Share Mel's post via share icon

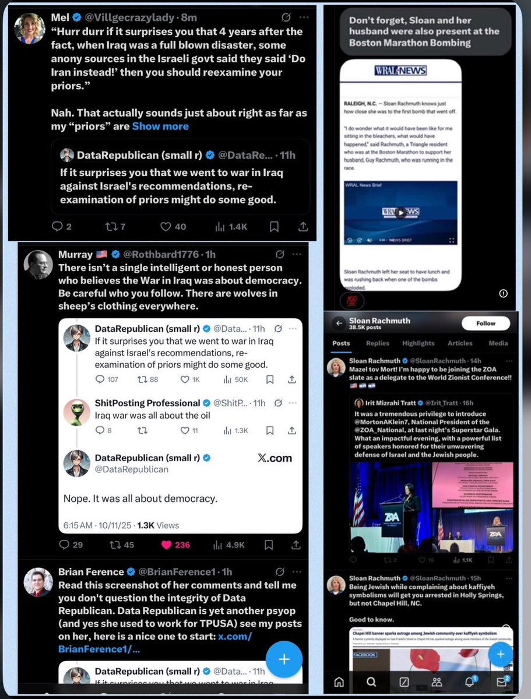pyautogui.click(x=303, y=227)
